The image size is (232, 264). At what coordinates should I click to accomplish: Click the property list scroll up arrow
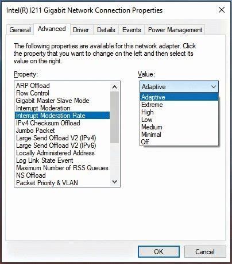pos(115,87)
